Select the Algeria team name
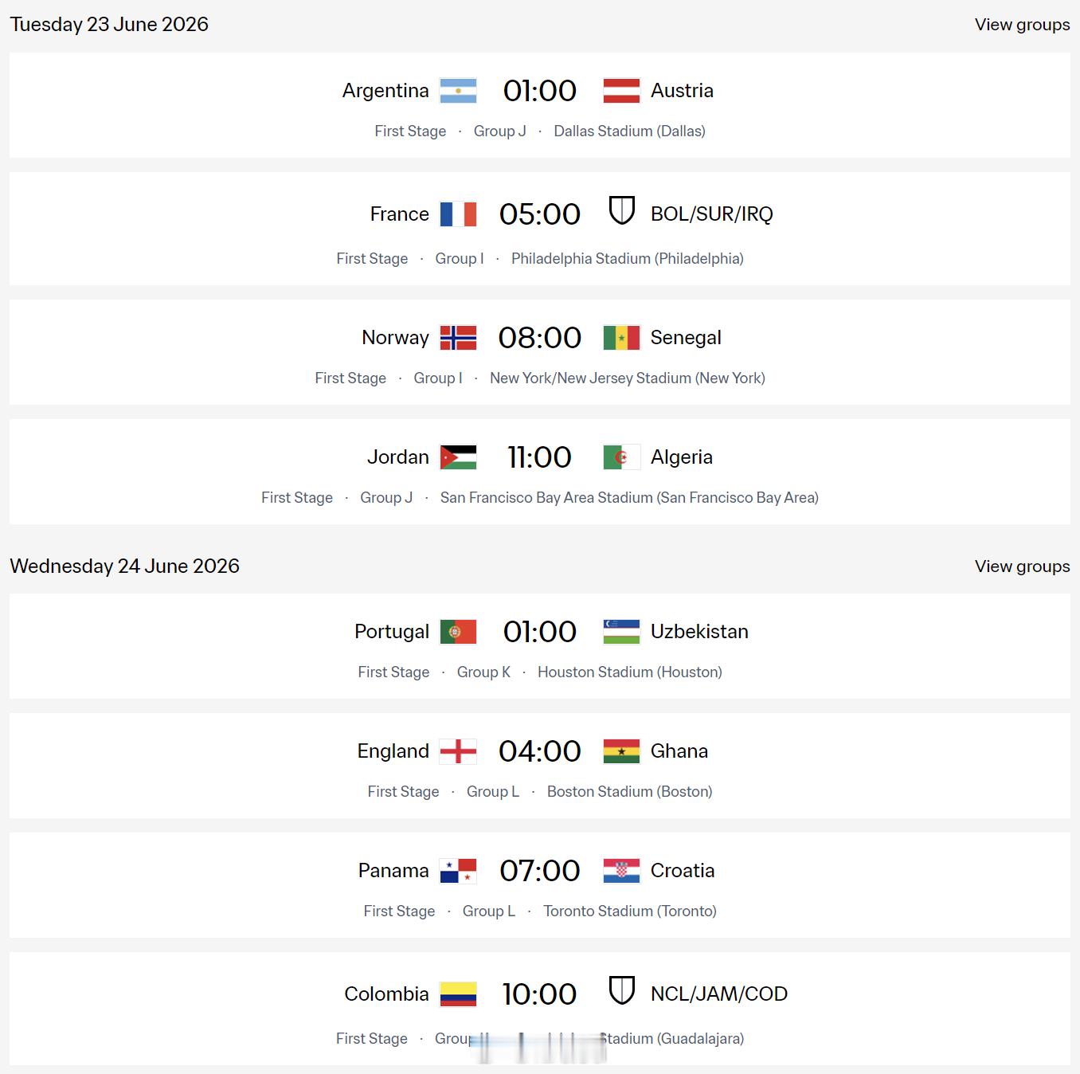This screenshot has height=1074, width=1080. coord(682,457)
